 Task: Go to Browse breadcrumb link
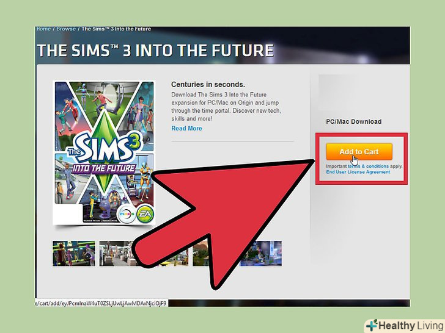point(66,29)
